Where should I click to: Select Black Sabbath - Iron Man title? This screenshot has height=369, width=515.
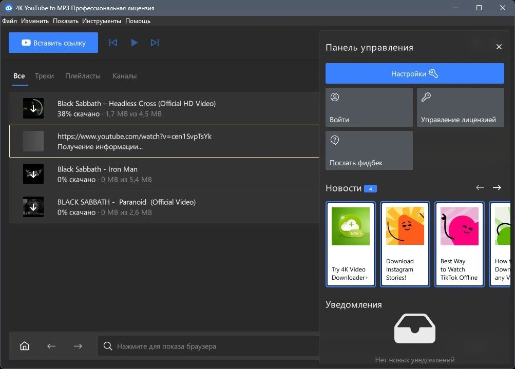[98, 169]
